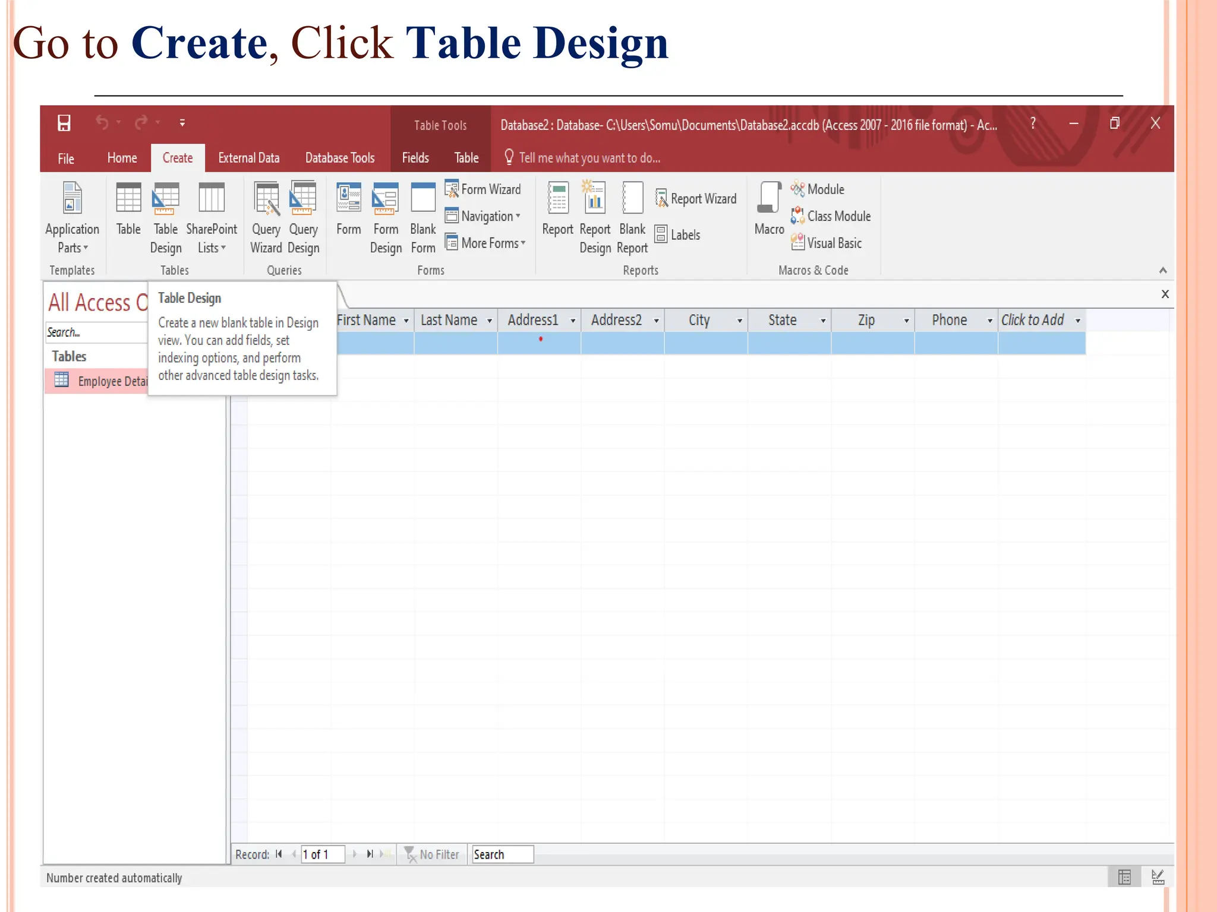Image resolution: width=1217 pixels, height=912 pixels.
Task: Open the Table tab under Table Tools
Action: click(x=466, y=158)
